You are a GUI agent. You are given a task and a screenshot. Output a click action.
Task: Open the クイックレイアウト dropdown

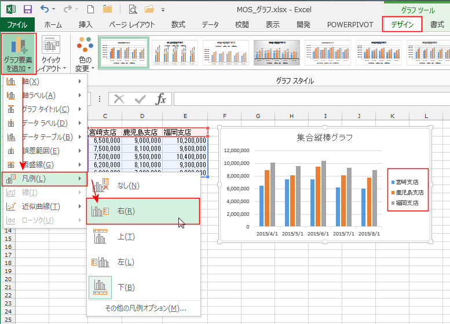pyautogui.click(x=51, y=56)
